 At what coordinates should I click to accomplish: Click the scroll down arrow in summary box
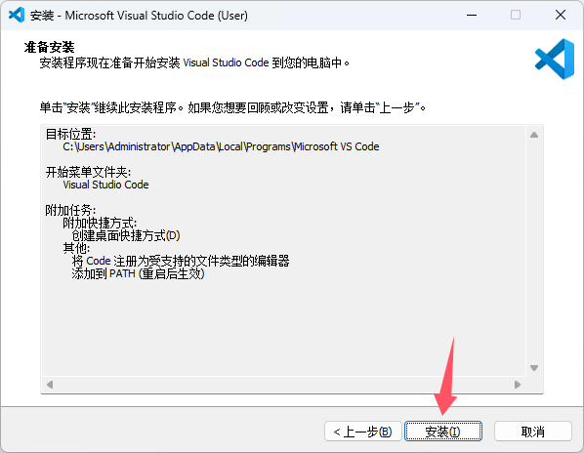point(534,368)
